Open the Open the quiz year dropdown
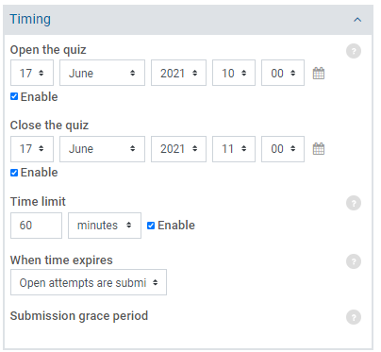 [178, 73]
